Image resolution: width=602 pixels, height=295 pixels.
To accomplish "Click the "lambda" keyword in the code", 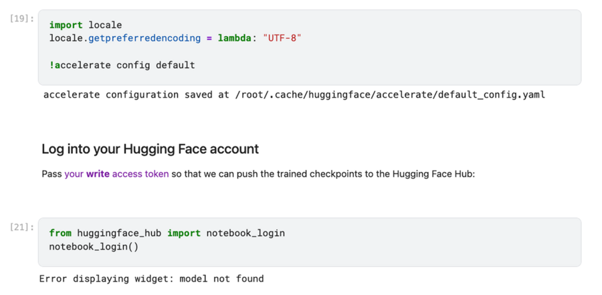I will (233, 38).
